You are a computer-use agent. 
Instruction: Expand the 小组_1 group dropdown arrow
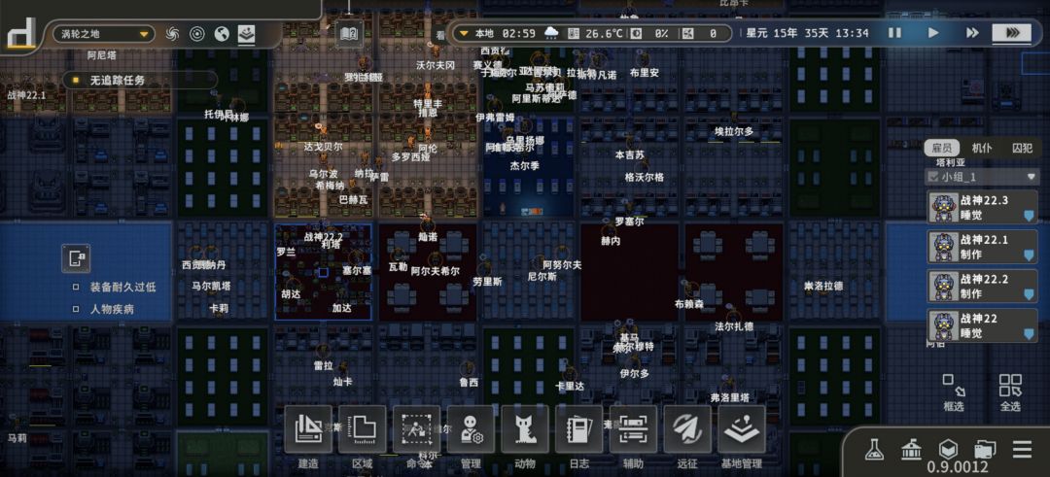pos(1031,177)
